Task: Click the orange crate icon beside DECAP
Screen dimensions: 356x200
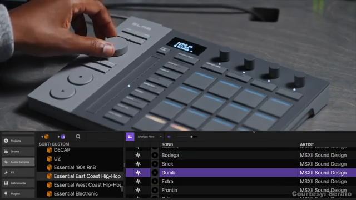Action: click(x=50, y=150)
